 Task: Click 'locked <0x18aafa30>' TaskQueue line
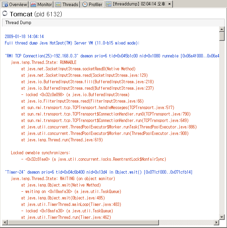pyautogui.click(x=67, y=211)
